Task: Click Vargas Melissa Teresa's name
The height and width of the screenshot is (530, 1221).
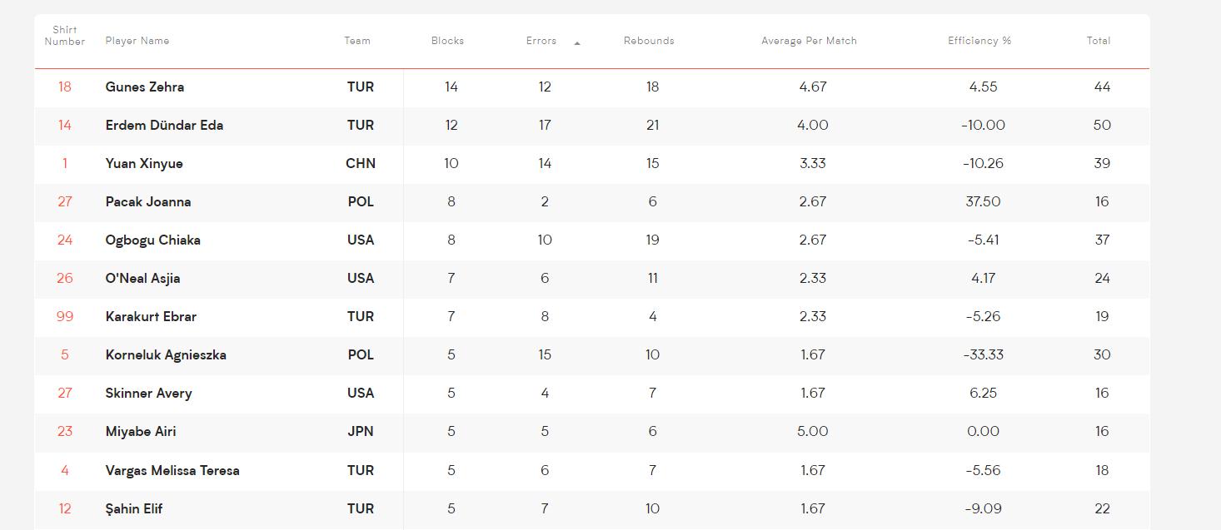Action: (172, 470)
